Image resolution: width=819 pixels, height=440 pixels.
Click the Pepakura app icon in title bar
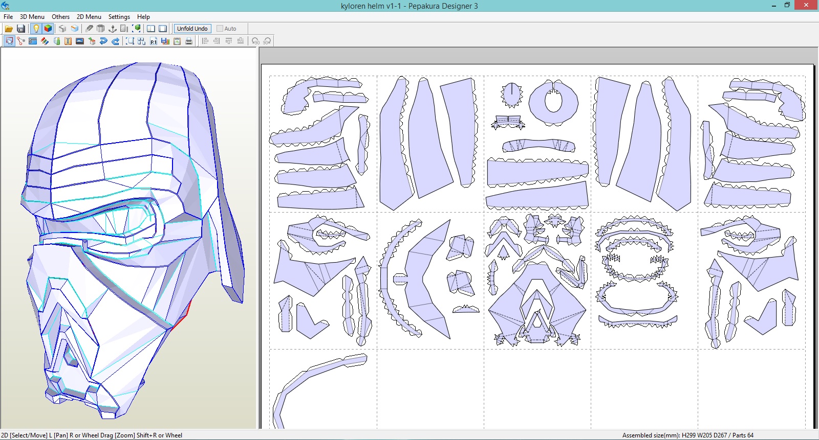[5, 6]
